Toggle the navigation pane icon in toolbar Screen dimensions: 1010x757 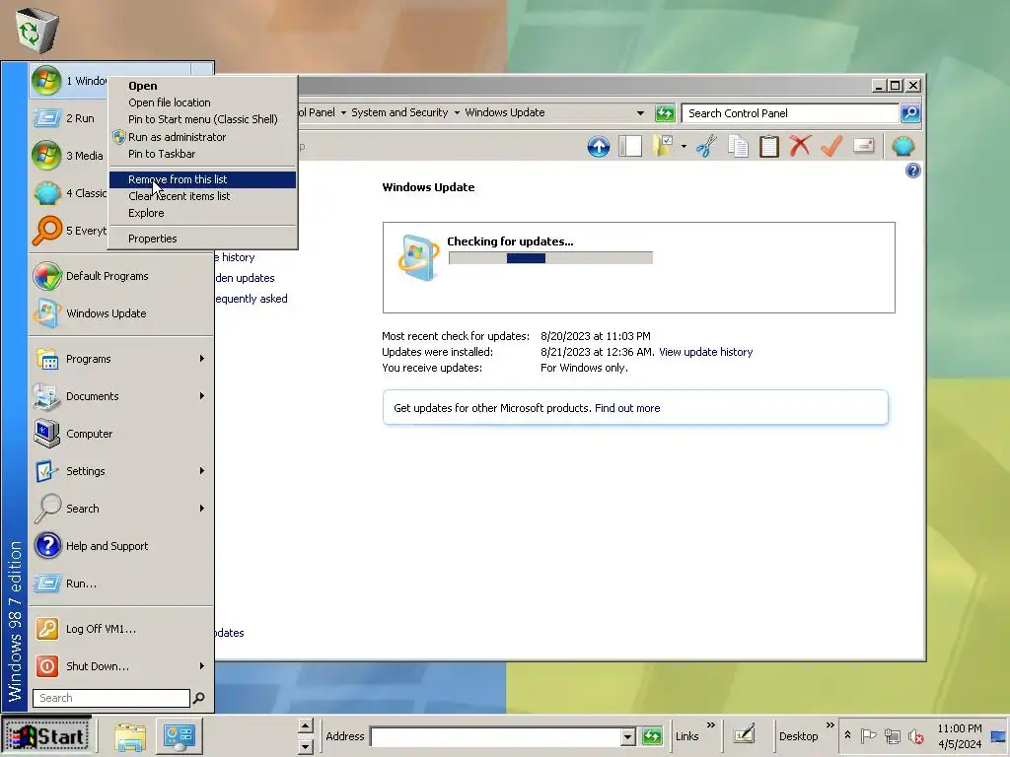coord(630,146)
